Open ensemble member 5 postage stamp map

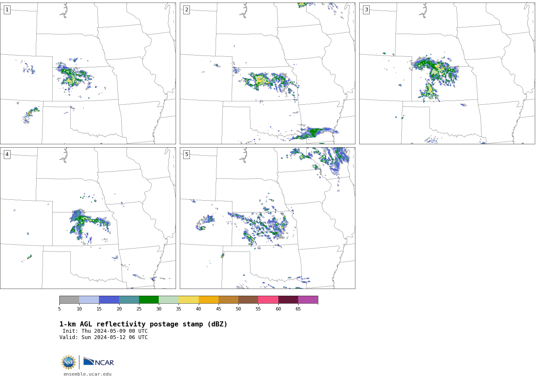[267, 218]
